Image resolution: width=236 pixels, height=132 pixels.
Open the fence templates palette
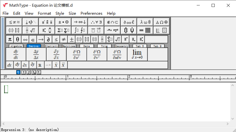pyautogui.click(x=14, y=30)
